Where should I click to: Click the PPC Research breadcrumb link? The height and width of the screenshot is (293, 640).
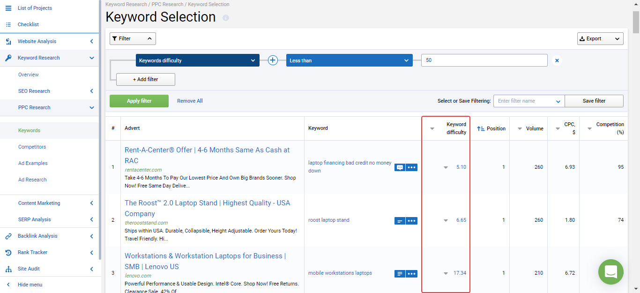167,4
